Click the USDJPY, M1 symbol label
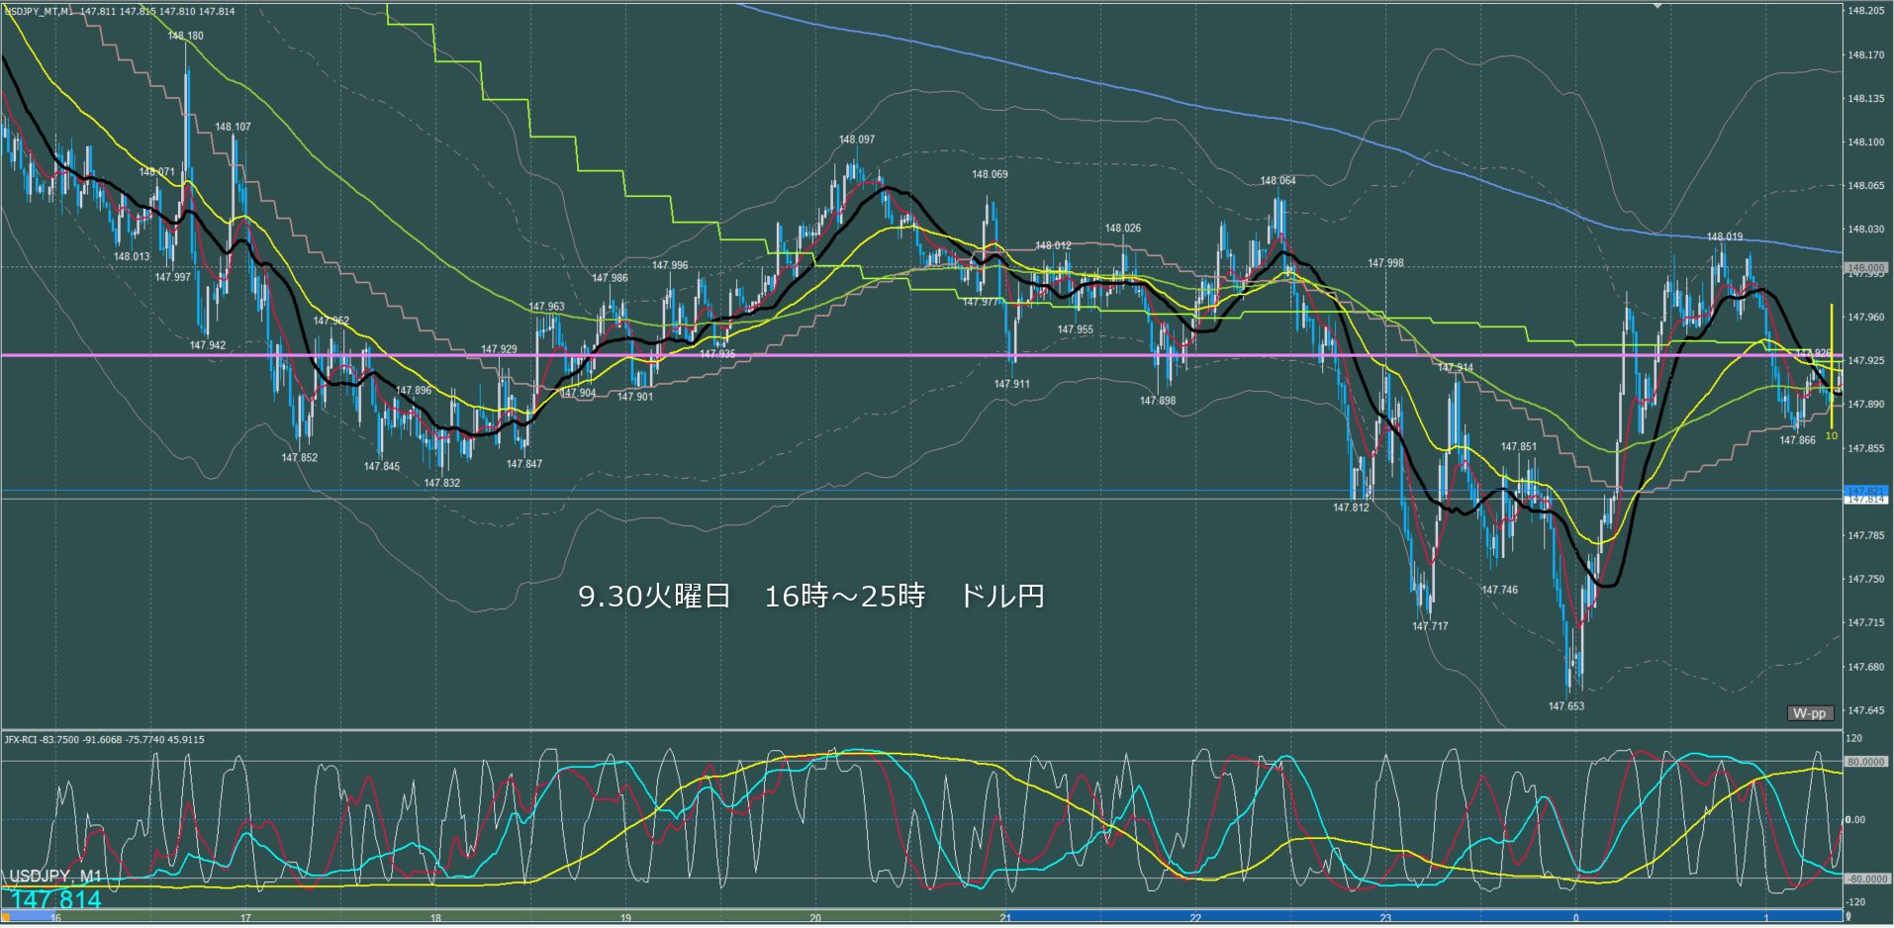This screenshot has width=1894, height=928. (x=54, y=877)
